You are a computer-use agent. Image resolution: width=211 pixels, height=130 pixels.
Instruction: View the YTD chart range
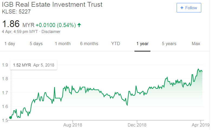(x=116, y=44)
